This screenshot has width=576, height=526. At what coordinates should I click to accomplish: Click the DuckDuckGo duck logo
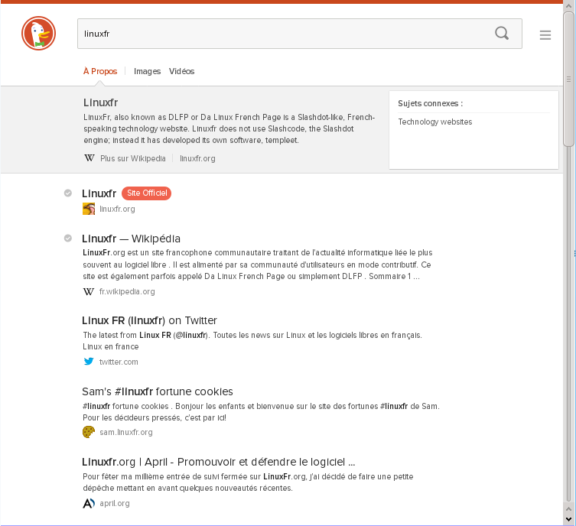point(39,34)
